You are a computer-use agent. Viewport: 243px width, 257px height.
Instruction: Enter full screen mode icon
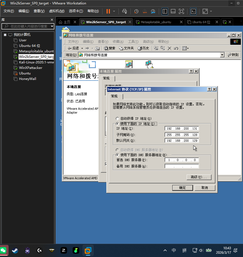(x=181, y=11)
